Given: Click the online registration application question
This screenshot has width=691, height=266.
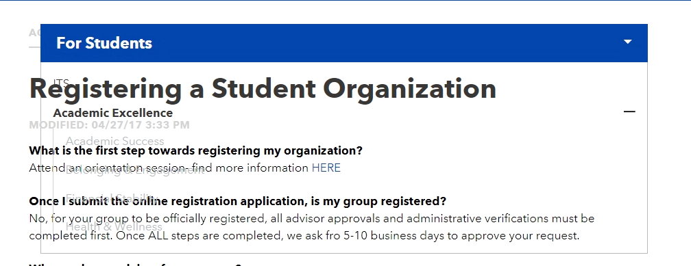Looking at the screenshot, I should click(x=237, y=201).
